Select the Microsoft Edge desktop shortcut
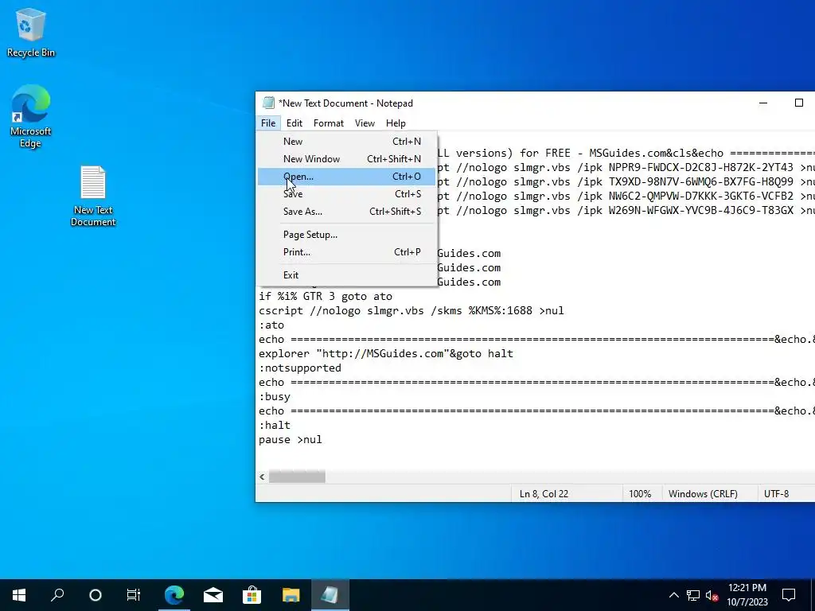Screen dimensions: 815x611 [x=31, y=116]
